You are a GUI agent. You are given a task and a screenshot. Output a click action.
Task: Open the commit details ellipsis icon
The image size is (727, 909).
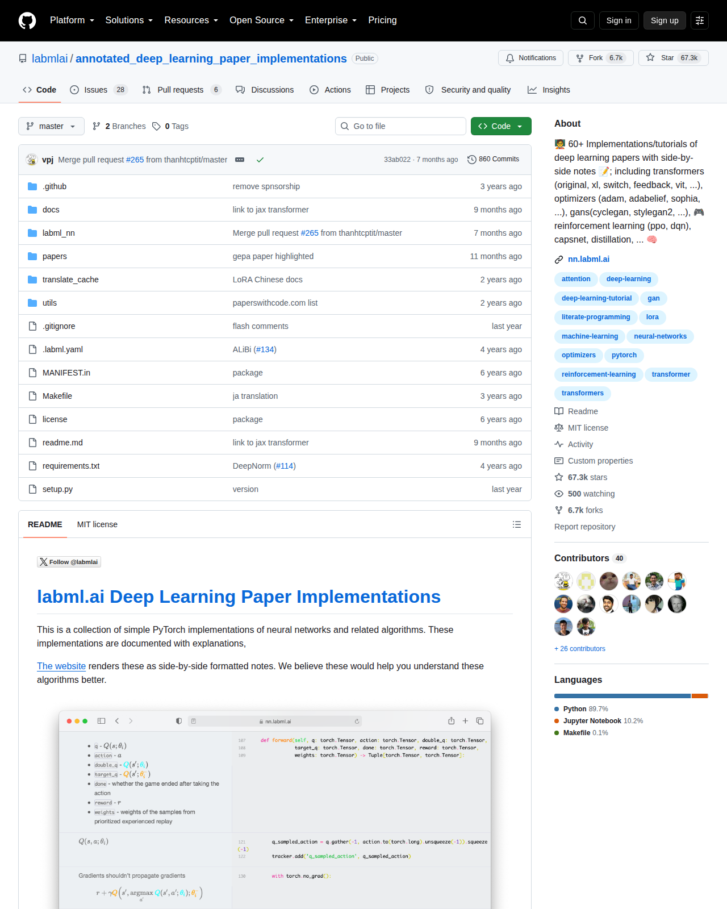click(240, 160)
